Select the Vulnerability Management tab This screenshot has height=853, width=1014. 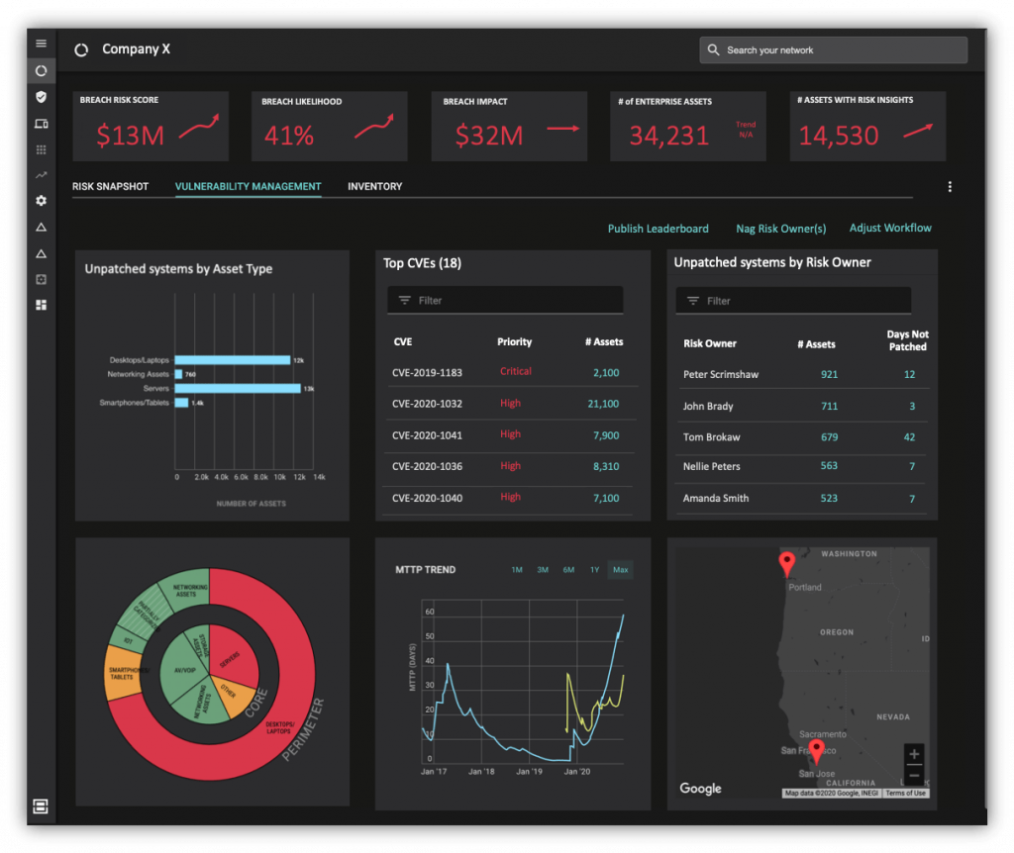[x=248, y=187]
